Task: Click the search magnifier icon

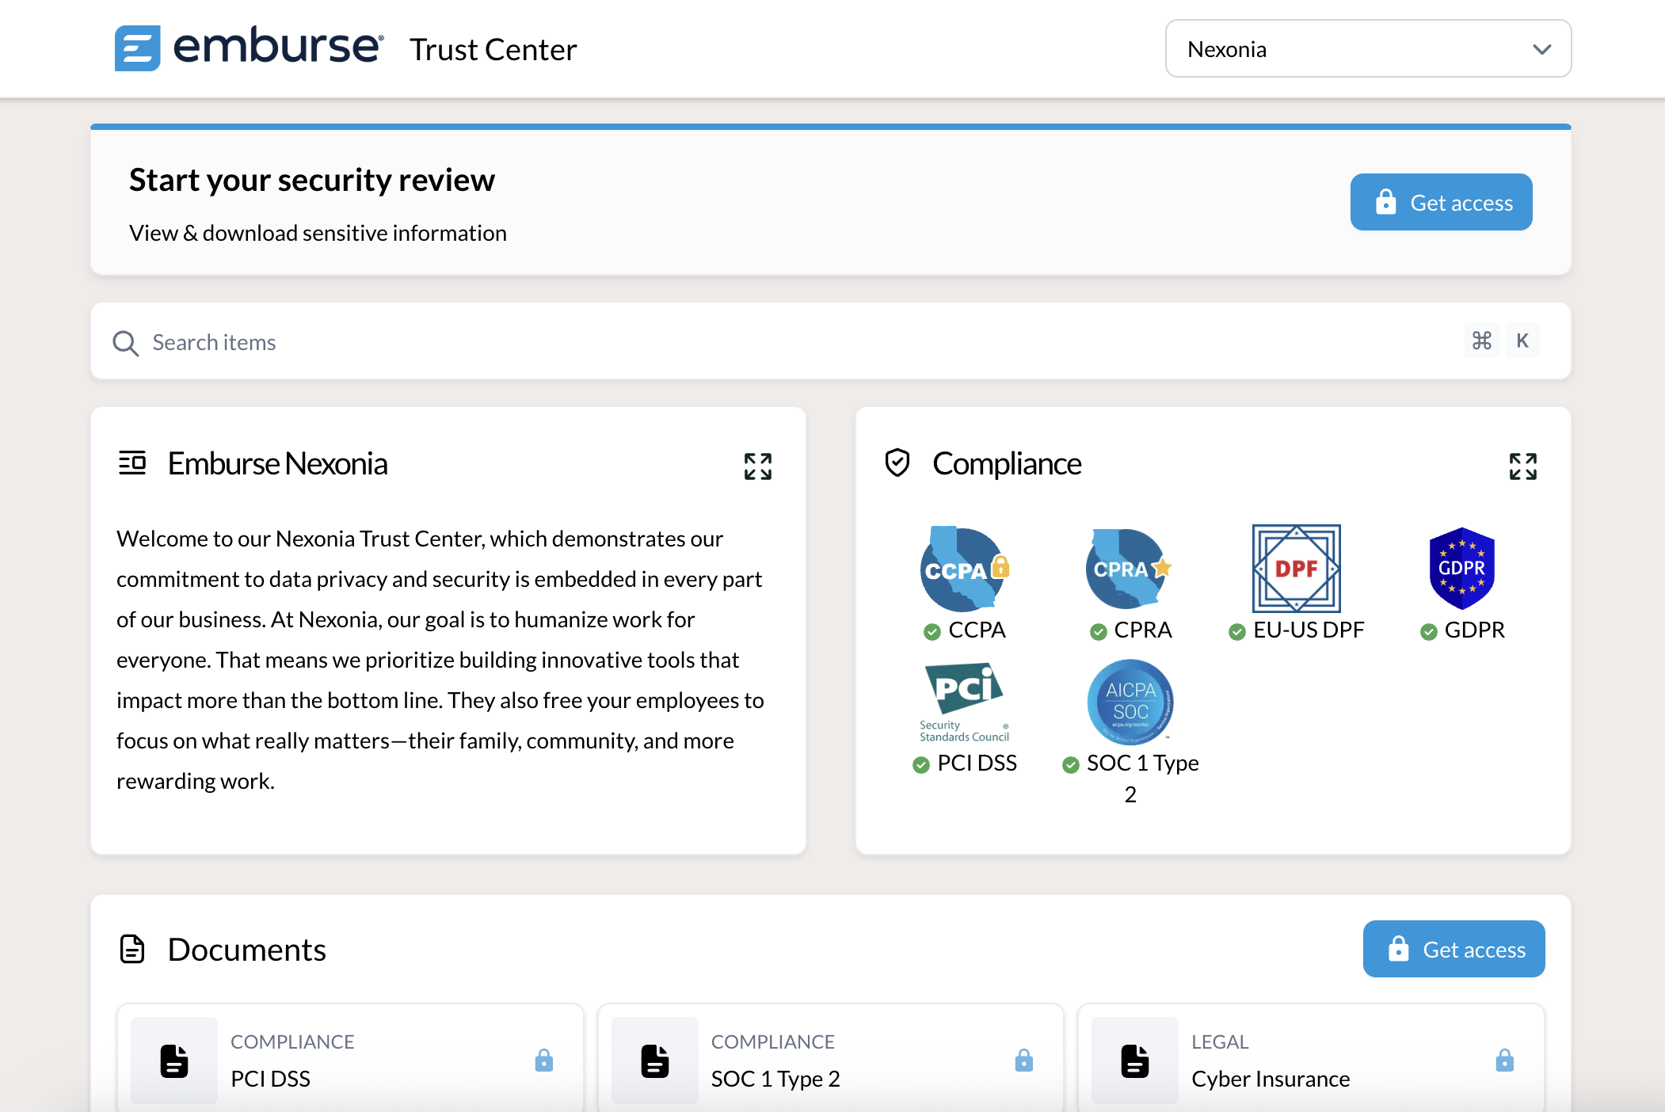Action: coord(125,343)
